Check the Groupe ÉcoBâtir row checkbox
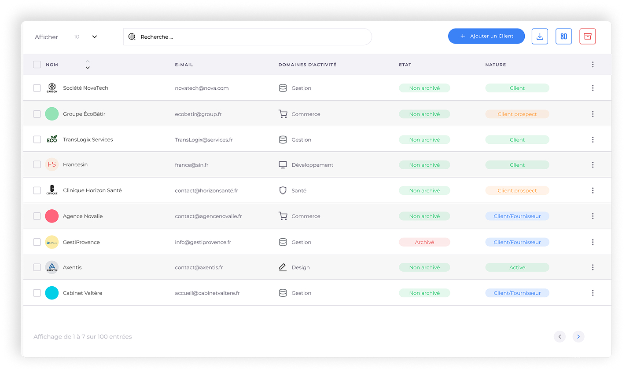 pos(37,114)
